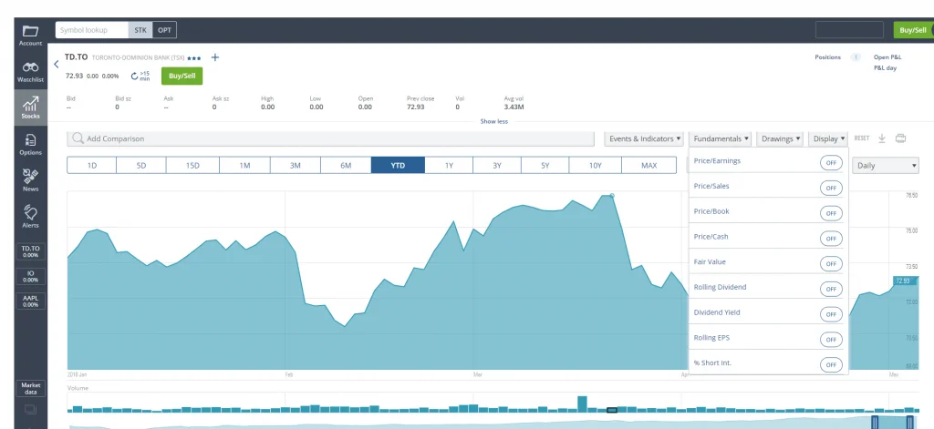Open the Drawings dropdown menu
Image resolution: width=934 pixels, height=429 pixels.
(781, 138)
